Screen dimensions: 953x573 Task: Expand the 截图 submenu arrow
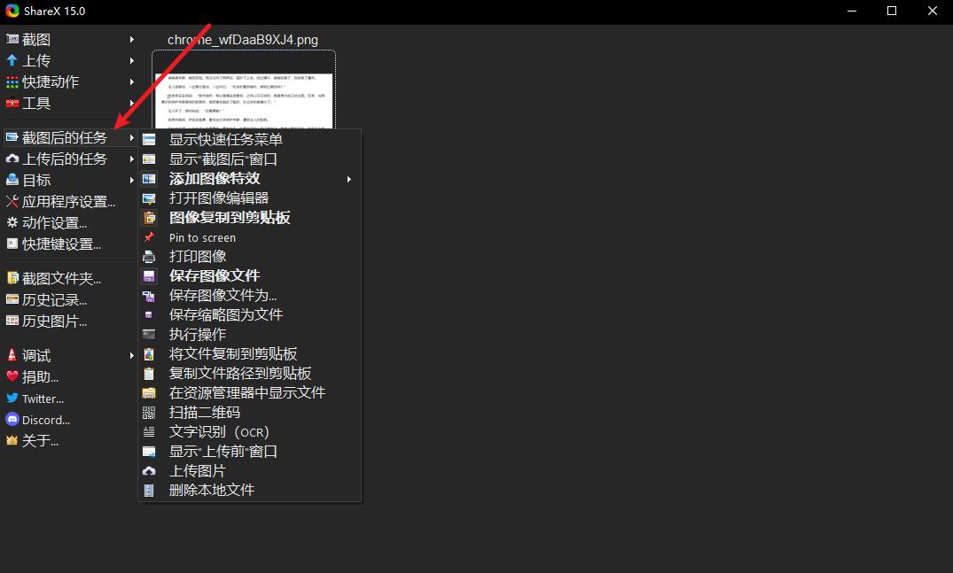tap(131, 40)
